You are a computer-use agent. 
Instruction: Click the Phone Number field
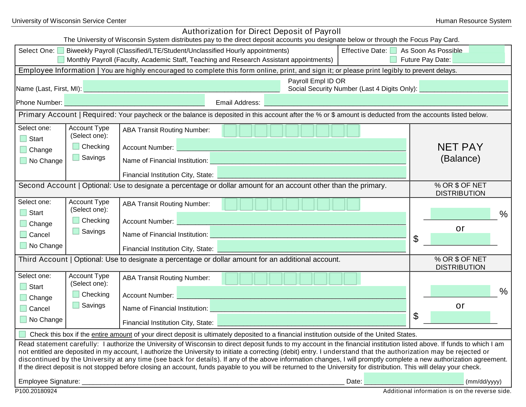point(134,100)
